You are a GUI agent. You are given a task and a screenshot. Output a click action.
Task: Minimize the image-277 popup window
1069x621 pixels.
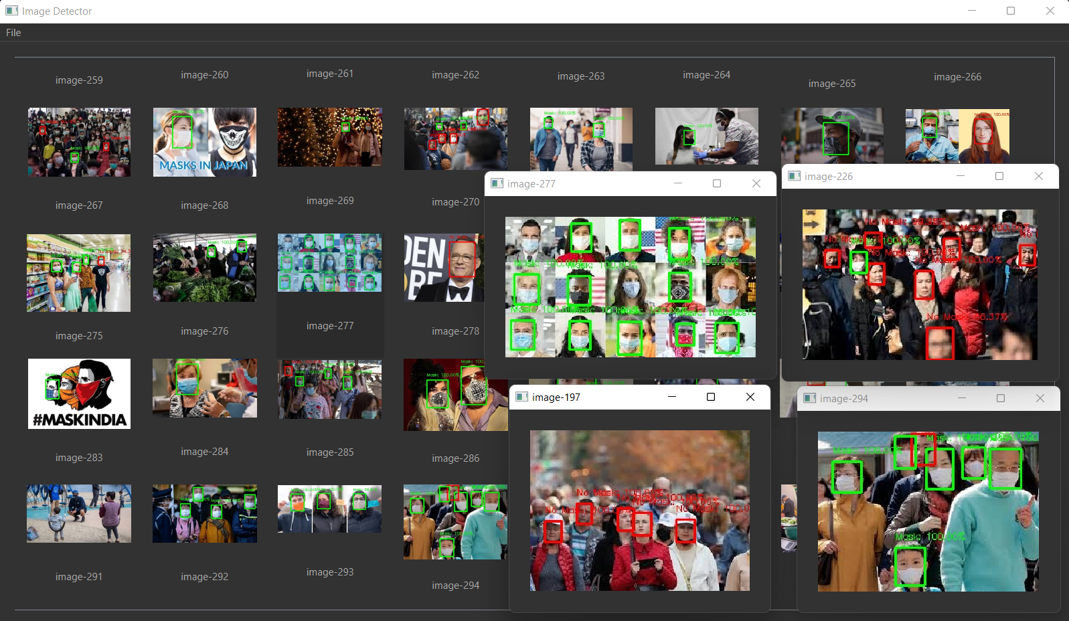click(x=678, y=183)
